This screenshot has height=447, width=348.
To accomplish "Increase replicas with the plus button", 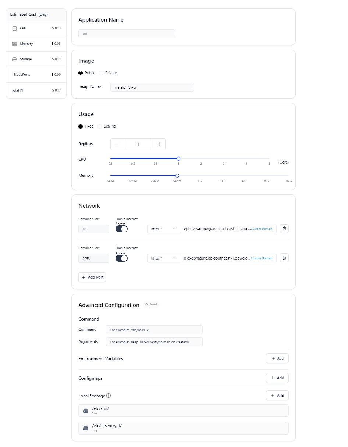I will pos(159,144).
